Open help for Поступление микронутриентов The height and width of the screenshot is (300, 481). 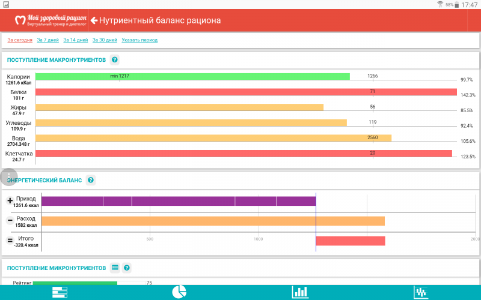[x=127, y=268]
